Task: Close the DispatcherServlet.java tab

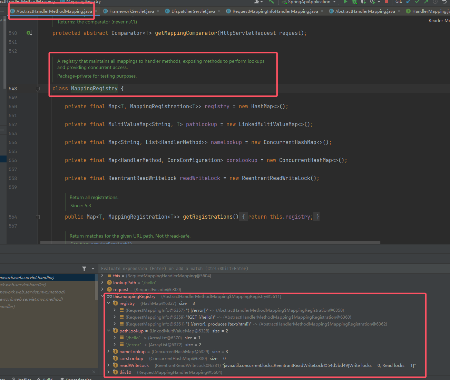Action: coord(219,11)
